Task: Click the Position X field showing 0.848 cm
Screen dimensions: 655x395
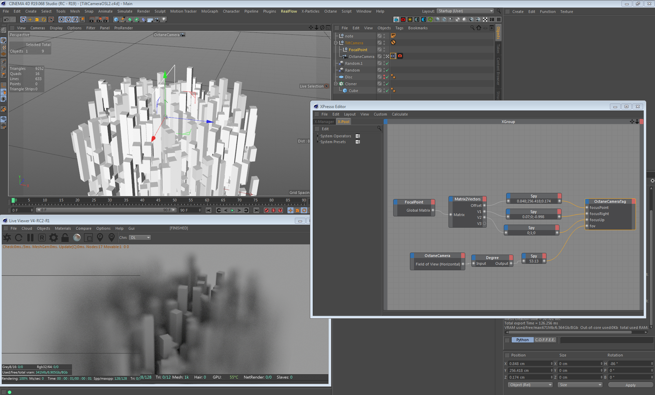Action: point(530,364)
